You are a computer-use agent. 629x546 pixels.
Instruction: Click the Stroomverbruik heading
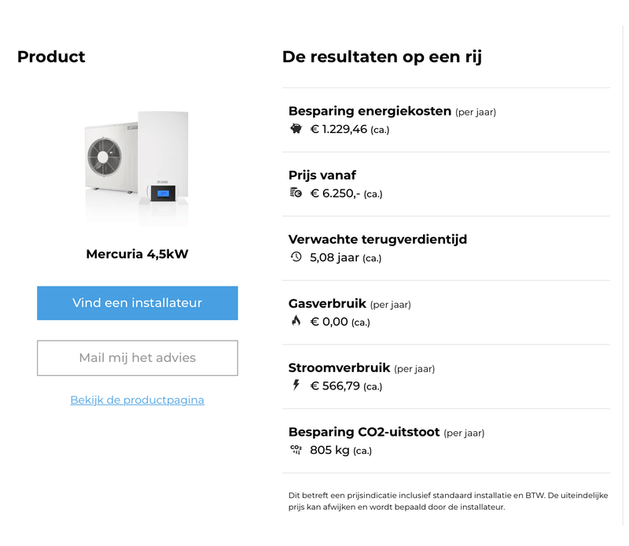[339, 367]
